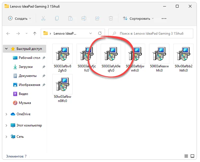The width and height of the screenshot is (200, 162).
Task: Open the three-dots more options menu
Action: pyautogui.click(x=164, y=18)
